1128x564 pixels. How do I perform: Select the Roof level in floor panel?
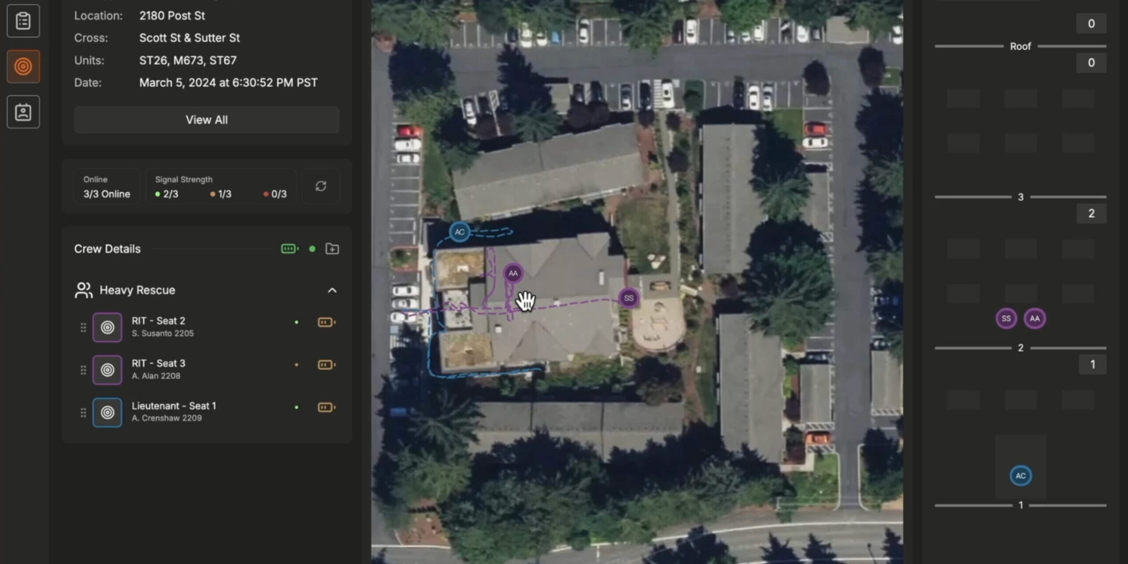(1020, 46)
